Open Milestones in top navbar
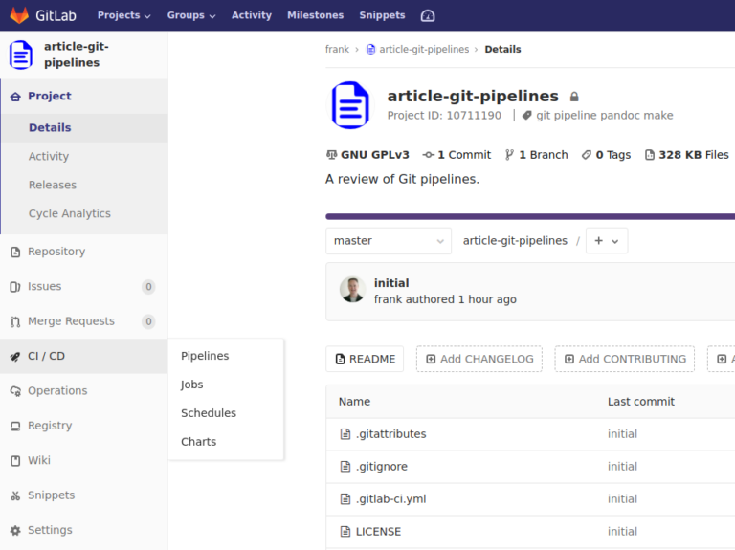Screen dimensions: 735x550 [315, 15]
